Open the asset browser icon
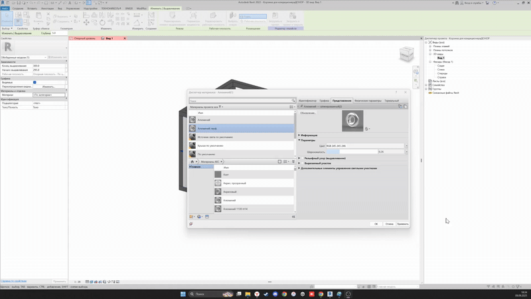This screenshot has width=531, height=299. (x=207, y=217)
